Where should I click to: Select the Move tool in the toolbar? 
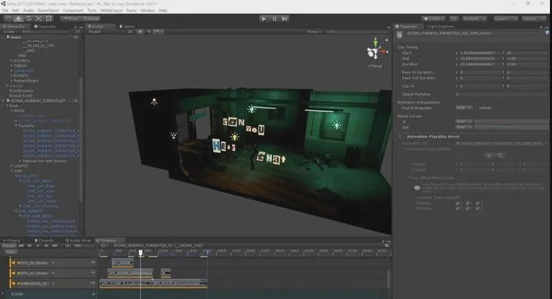click(x=19, y=19)
